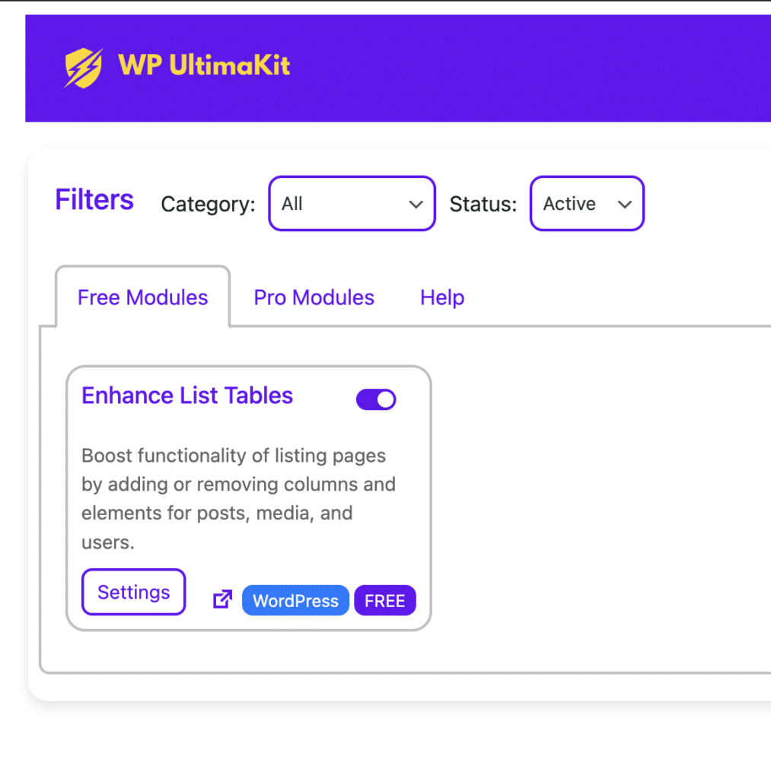Viewport: 771px width, 779px height.
Task: Toggle off Enhance List Tables module
Action: coord(376,399)
